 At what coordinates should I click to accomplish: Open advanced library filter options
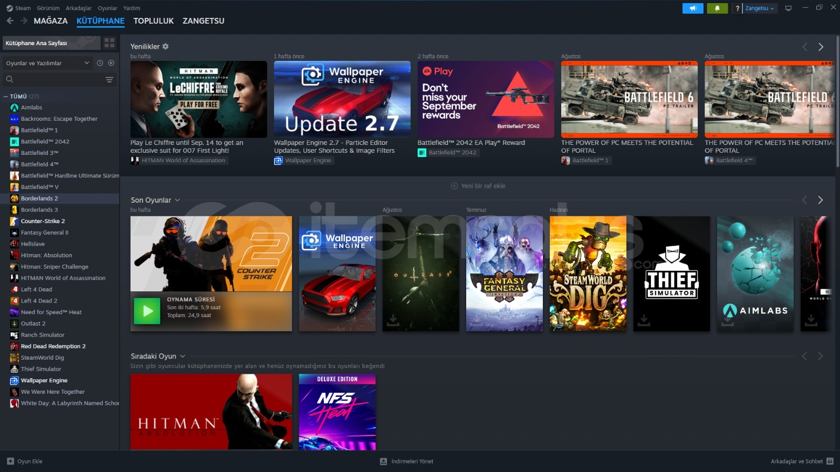pyautogui.click(x=109, y=80)
